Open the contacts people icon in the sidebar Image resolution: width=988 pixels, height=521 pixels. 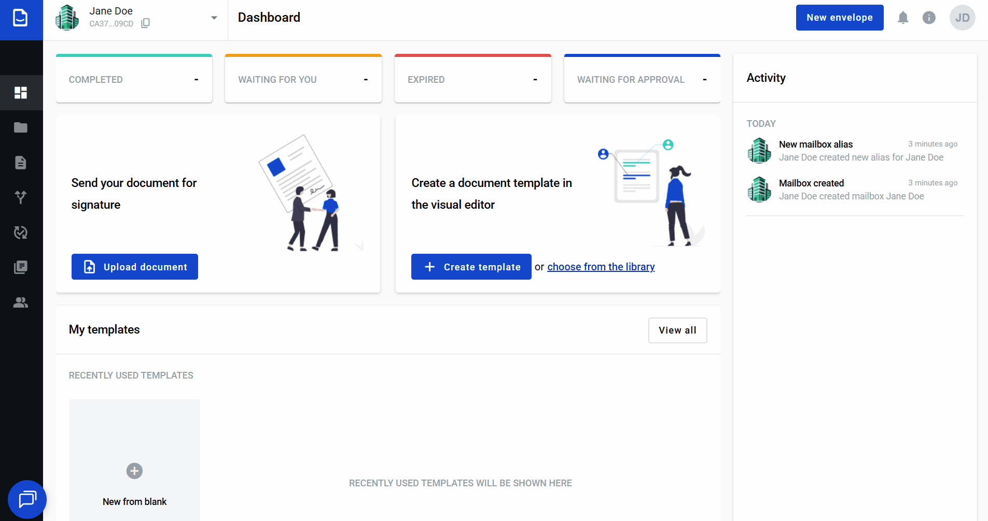point(21,302)
